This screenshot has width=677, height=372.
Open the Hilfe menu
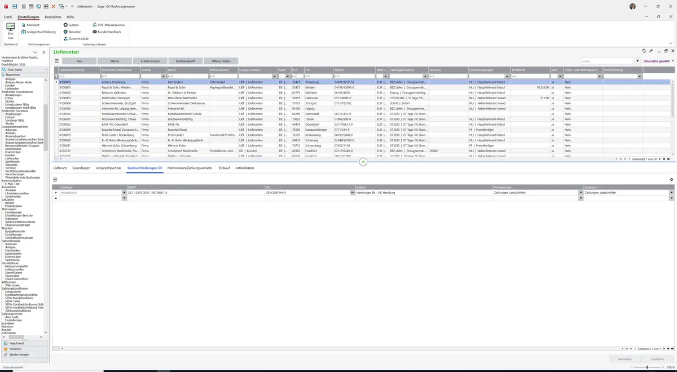tap(71, 17)
